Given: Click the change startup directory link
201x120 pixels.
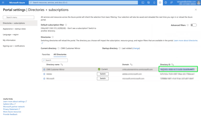Looking at the screenshot, I should [x=136, y=48].
